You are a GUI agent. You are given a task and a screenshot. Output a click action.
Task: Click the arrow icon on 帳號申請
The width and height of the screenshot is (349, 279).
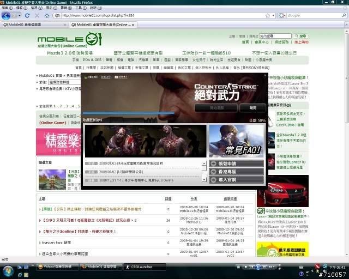pos(213,163)
